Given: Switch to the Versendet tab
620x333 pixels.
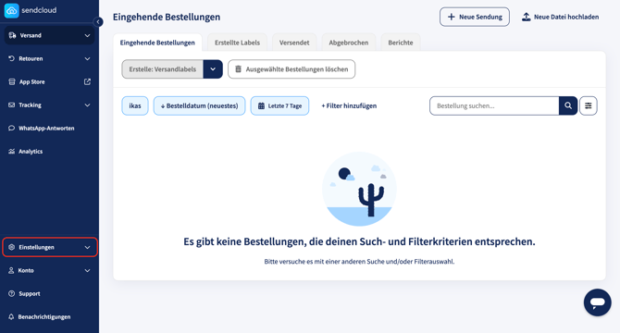Looking at the screenshot, I should tap(294, 43).
